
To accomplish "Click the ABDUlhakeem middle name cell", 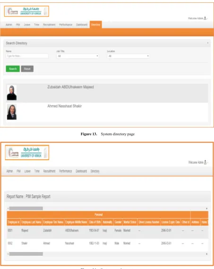I will click(72, 230).
